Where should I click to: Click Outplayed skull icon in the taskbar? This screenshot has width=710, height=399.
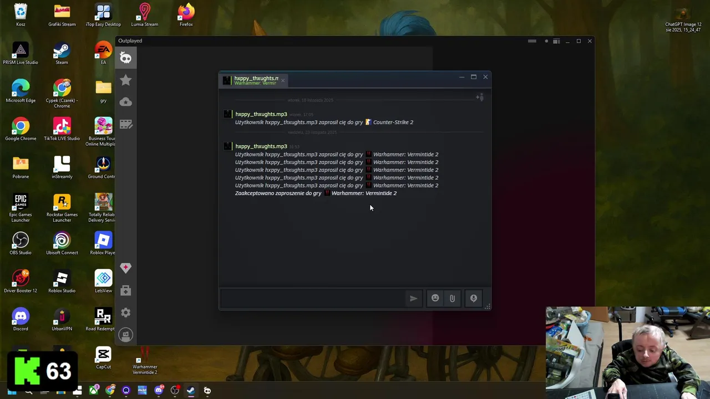[207, 391]
